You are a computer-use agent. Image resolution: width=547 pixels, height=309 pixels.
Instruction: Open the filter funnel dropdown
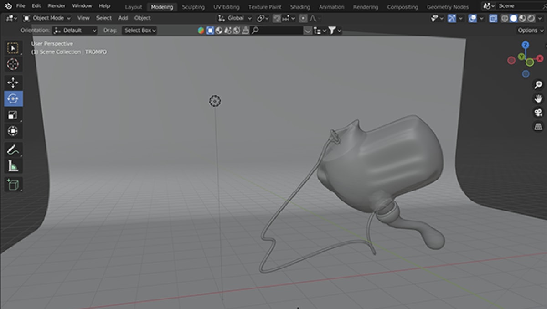(x=335, y=31)
